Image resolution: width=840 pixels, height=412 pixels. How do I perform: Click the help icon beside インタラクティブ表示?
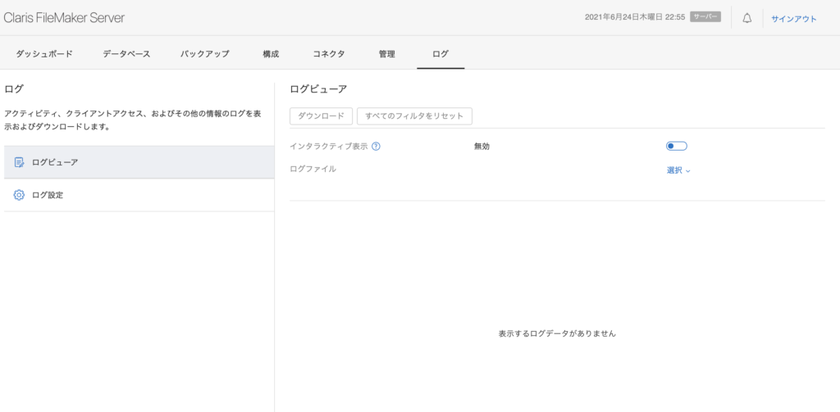coord(376,147)
